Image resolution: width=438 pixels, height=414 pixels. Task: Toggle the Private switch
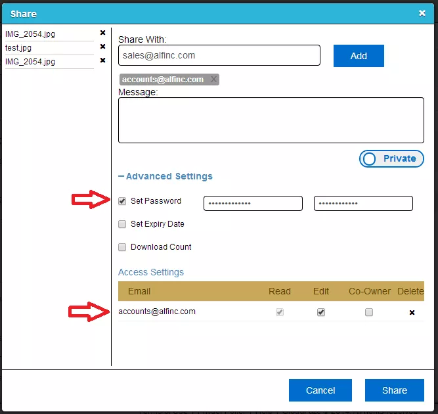point(391,159)
